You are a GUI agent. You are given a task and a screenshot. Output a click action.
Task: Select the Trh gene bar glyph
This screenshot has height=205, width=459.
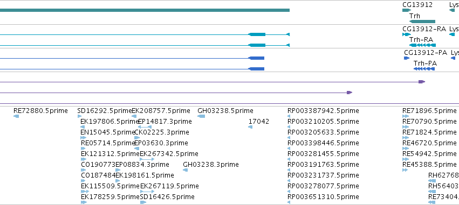coord(422,22)
